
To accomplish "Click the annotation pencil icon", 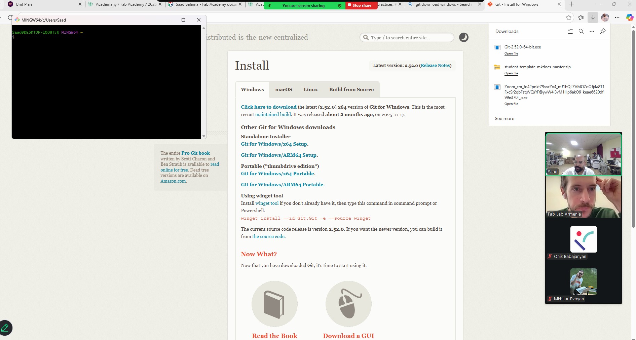I will [x=5, y=328].
